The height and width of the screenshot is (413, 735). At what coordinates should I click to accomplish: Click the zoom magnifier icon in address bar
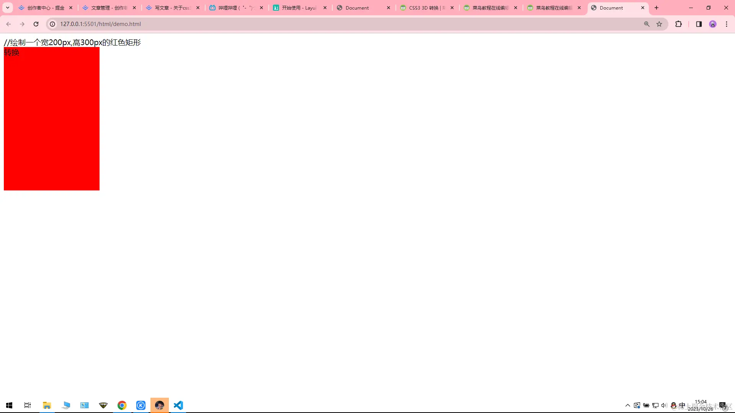(647, 24)
